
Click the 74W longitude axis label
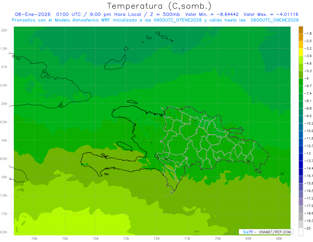pyautogui.click(x=95, y=239)
